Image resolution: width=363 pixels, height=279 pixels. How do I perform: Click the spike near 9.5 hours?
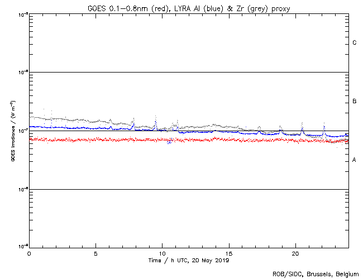click(x=155, y=119)
